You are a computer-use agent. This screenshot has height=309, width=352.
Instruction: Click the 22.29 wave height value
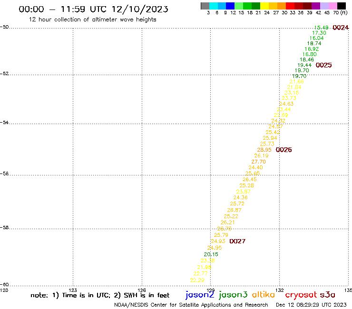(197, 280)
